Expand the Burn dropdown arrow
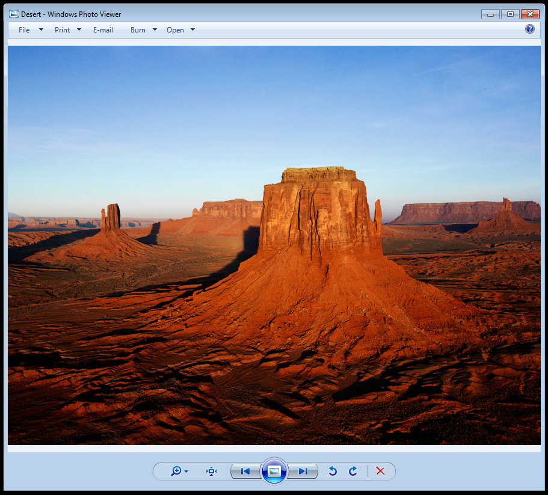The image size is (548, 495). click(x=155, y=30)
